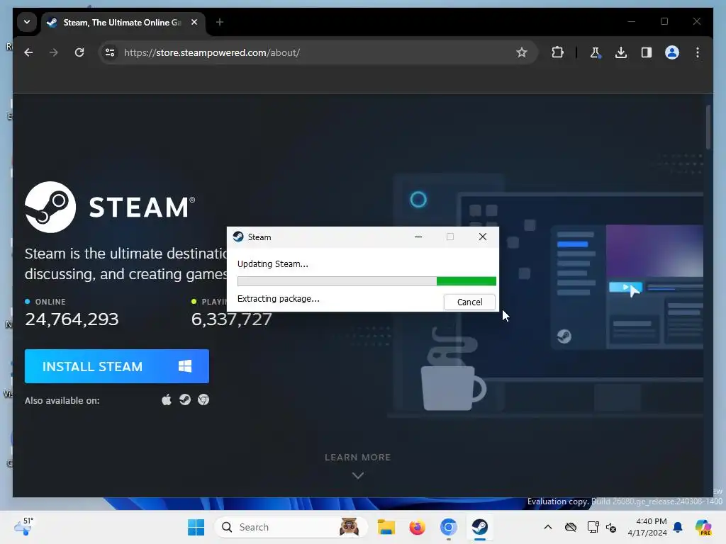Open the notifications bell

pos(678,527)
